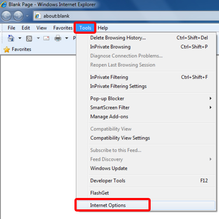Close the highlighted Tools menu

(85, 28)
